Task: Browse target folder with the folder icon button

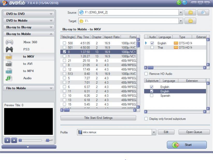Action: tap(190, 21)
